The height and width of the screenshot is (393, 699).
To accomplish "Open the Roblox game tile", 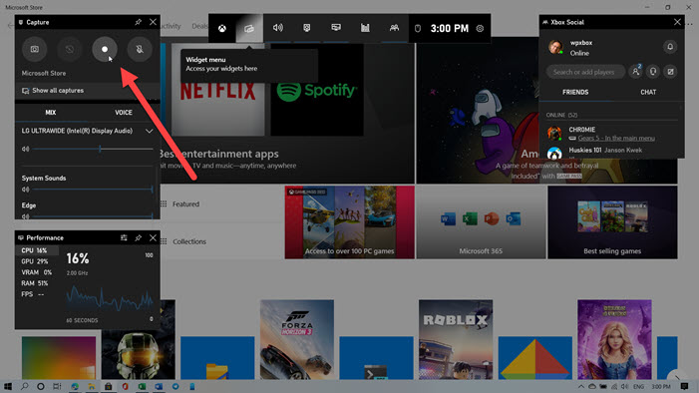I will point(456,339).
